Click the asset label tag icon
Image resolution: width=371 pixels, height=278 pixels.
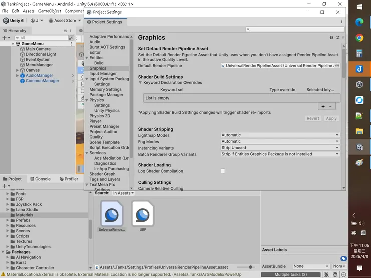tap(344, 258)
